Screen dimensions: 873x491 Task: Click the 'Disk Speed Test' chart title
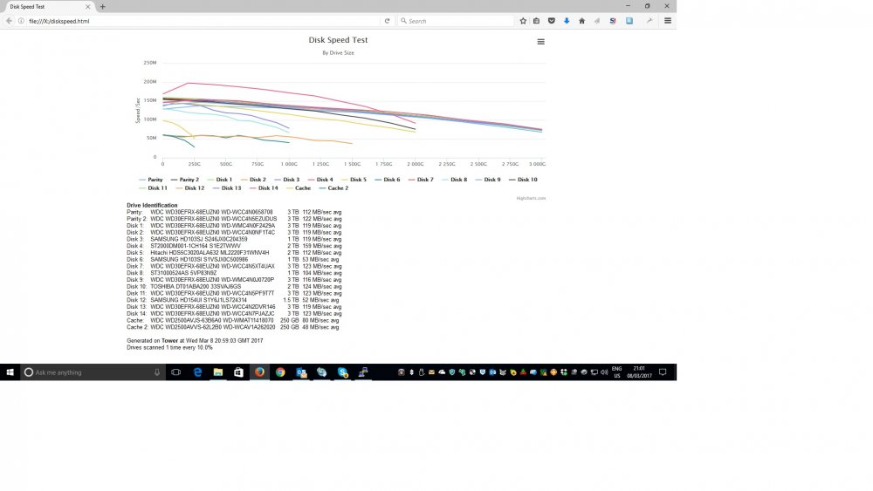pyautogui.click(x=338, y=40)
